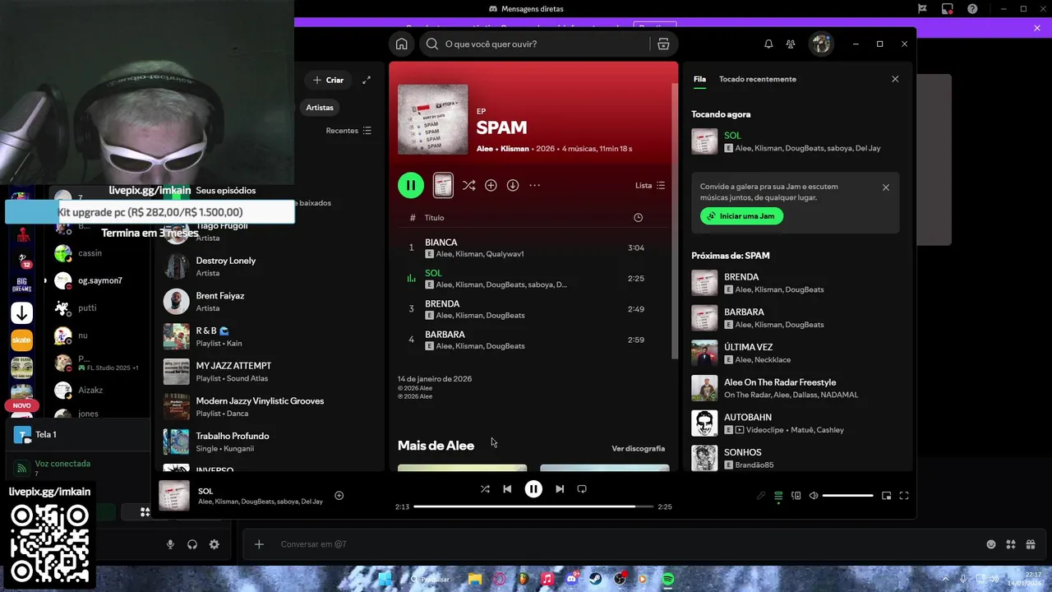Open Ver discografia link
Image resolution: width=1052 pixels, height=592 pixels.
point(639,449)
